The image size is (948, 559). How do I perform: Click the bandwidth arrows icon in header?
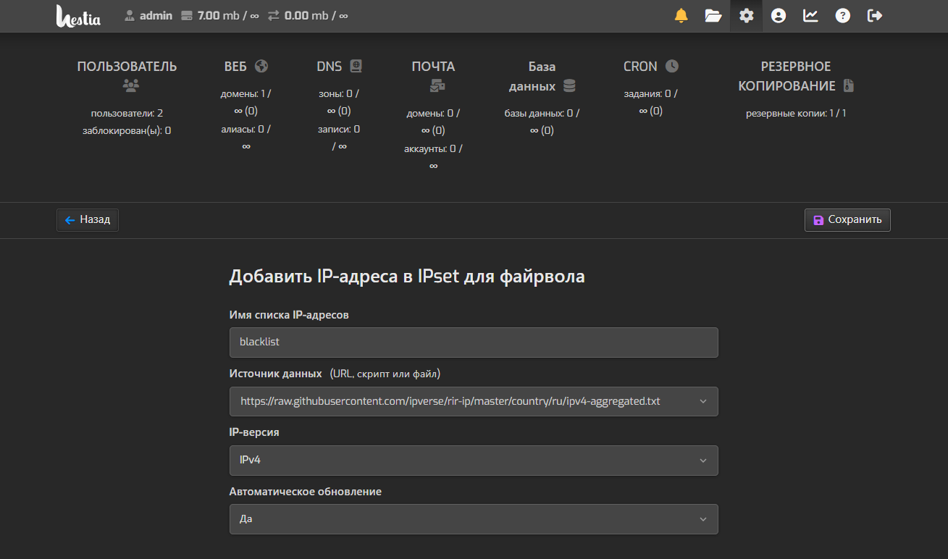273,15
